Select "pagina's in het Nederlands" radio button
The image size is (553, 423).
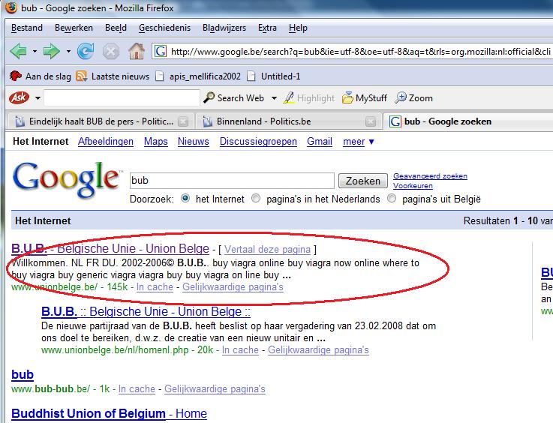pos(257,199)
